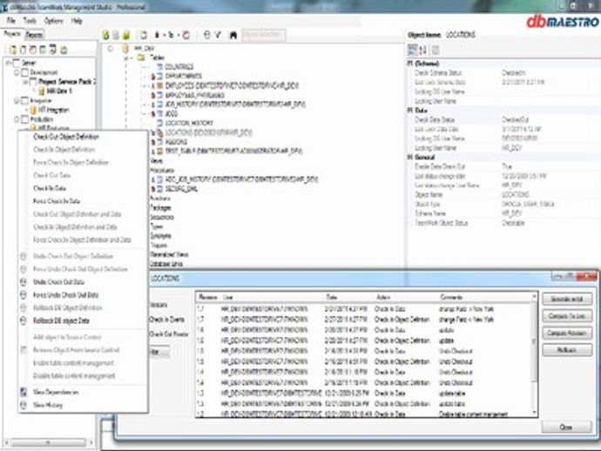
Task: Toggle the Server checkbox in project tree
Action: click(17, 63)
